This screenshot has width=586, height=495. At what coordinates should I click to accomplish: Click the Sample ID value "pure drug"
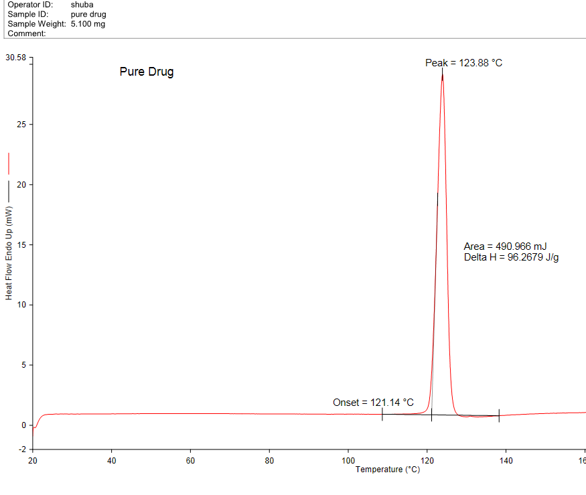point(88,14)
